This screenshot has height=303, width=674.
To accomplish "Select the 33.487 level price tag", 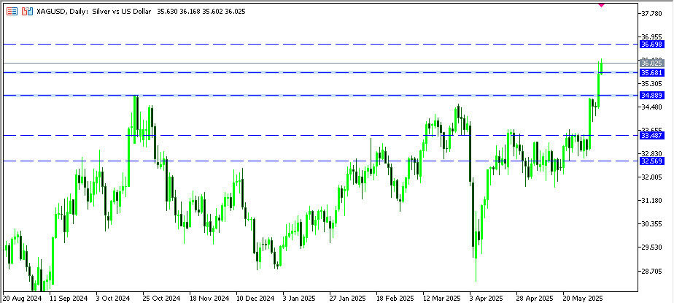I will point(651,135).
